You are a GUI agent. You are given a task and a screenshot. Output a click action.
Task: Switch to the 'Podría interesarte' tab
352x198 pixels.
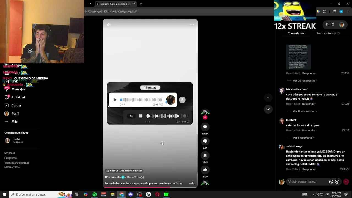point(328,33)
